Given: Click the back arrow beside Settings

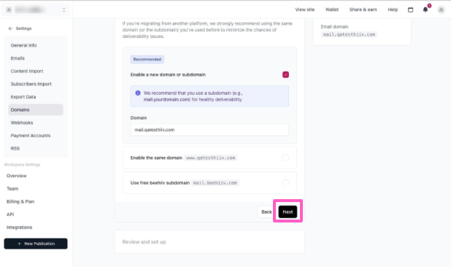Looking at the screenshot, I should [11, 28].
